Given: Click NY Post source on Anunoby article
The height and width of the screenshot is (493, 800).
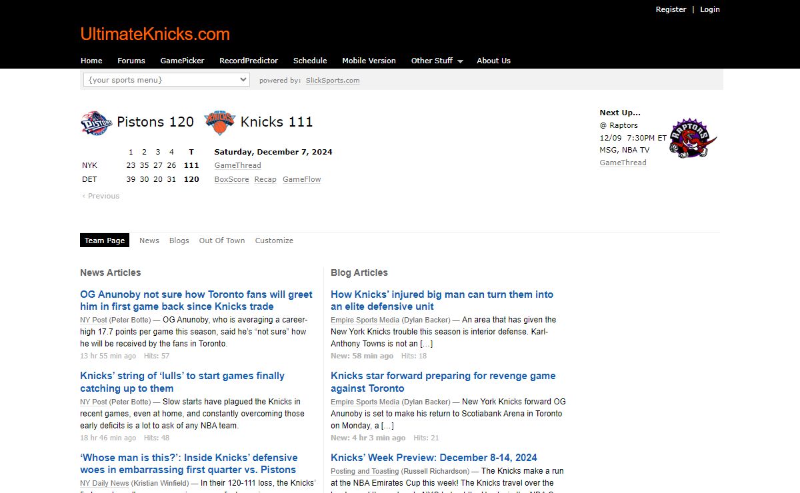Looking at the screenshot, I should [x=93, y=320].
